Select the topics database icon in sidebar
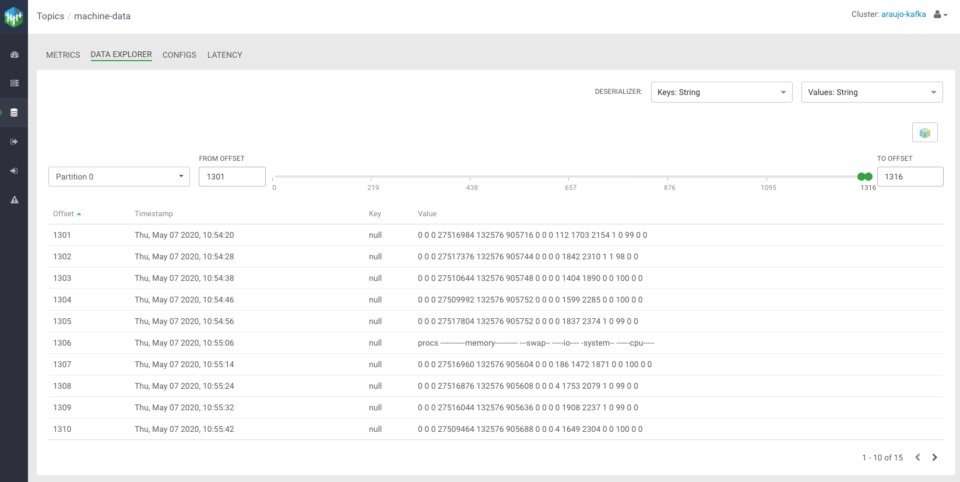 coord(15,112)
